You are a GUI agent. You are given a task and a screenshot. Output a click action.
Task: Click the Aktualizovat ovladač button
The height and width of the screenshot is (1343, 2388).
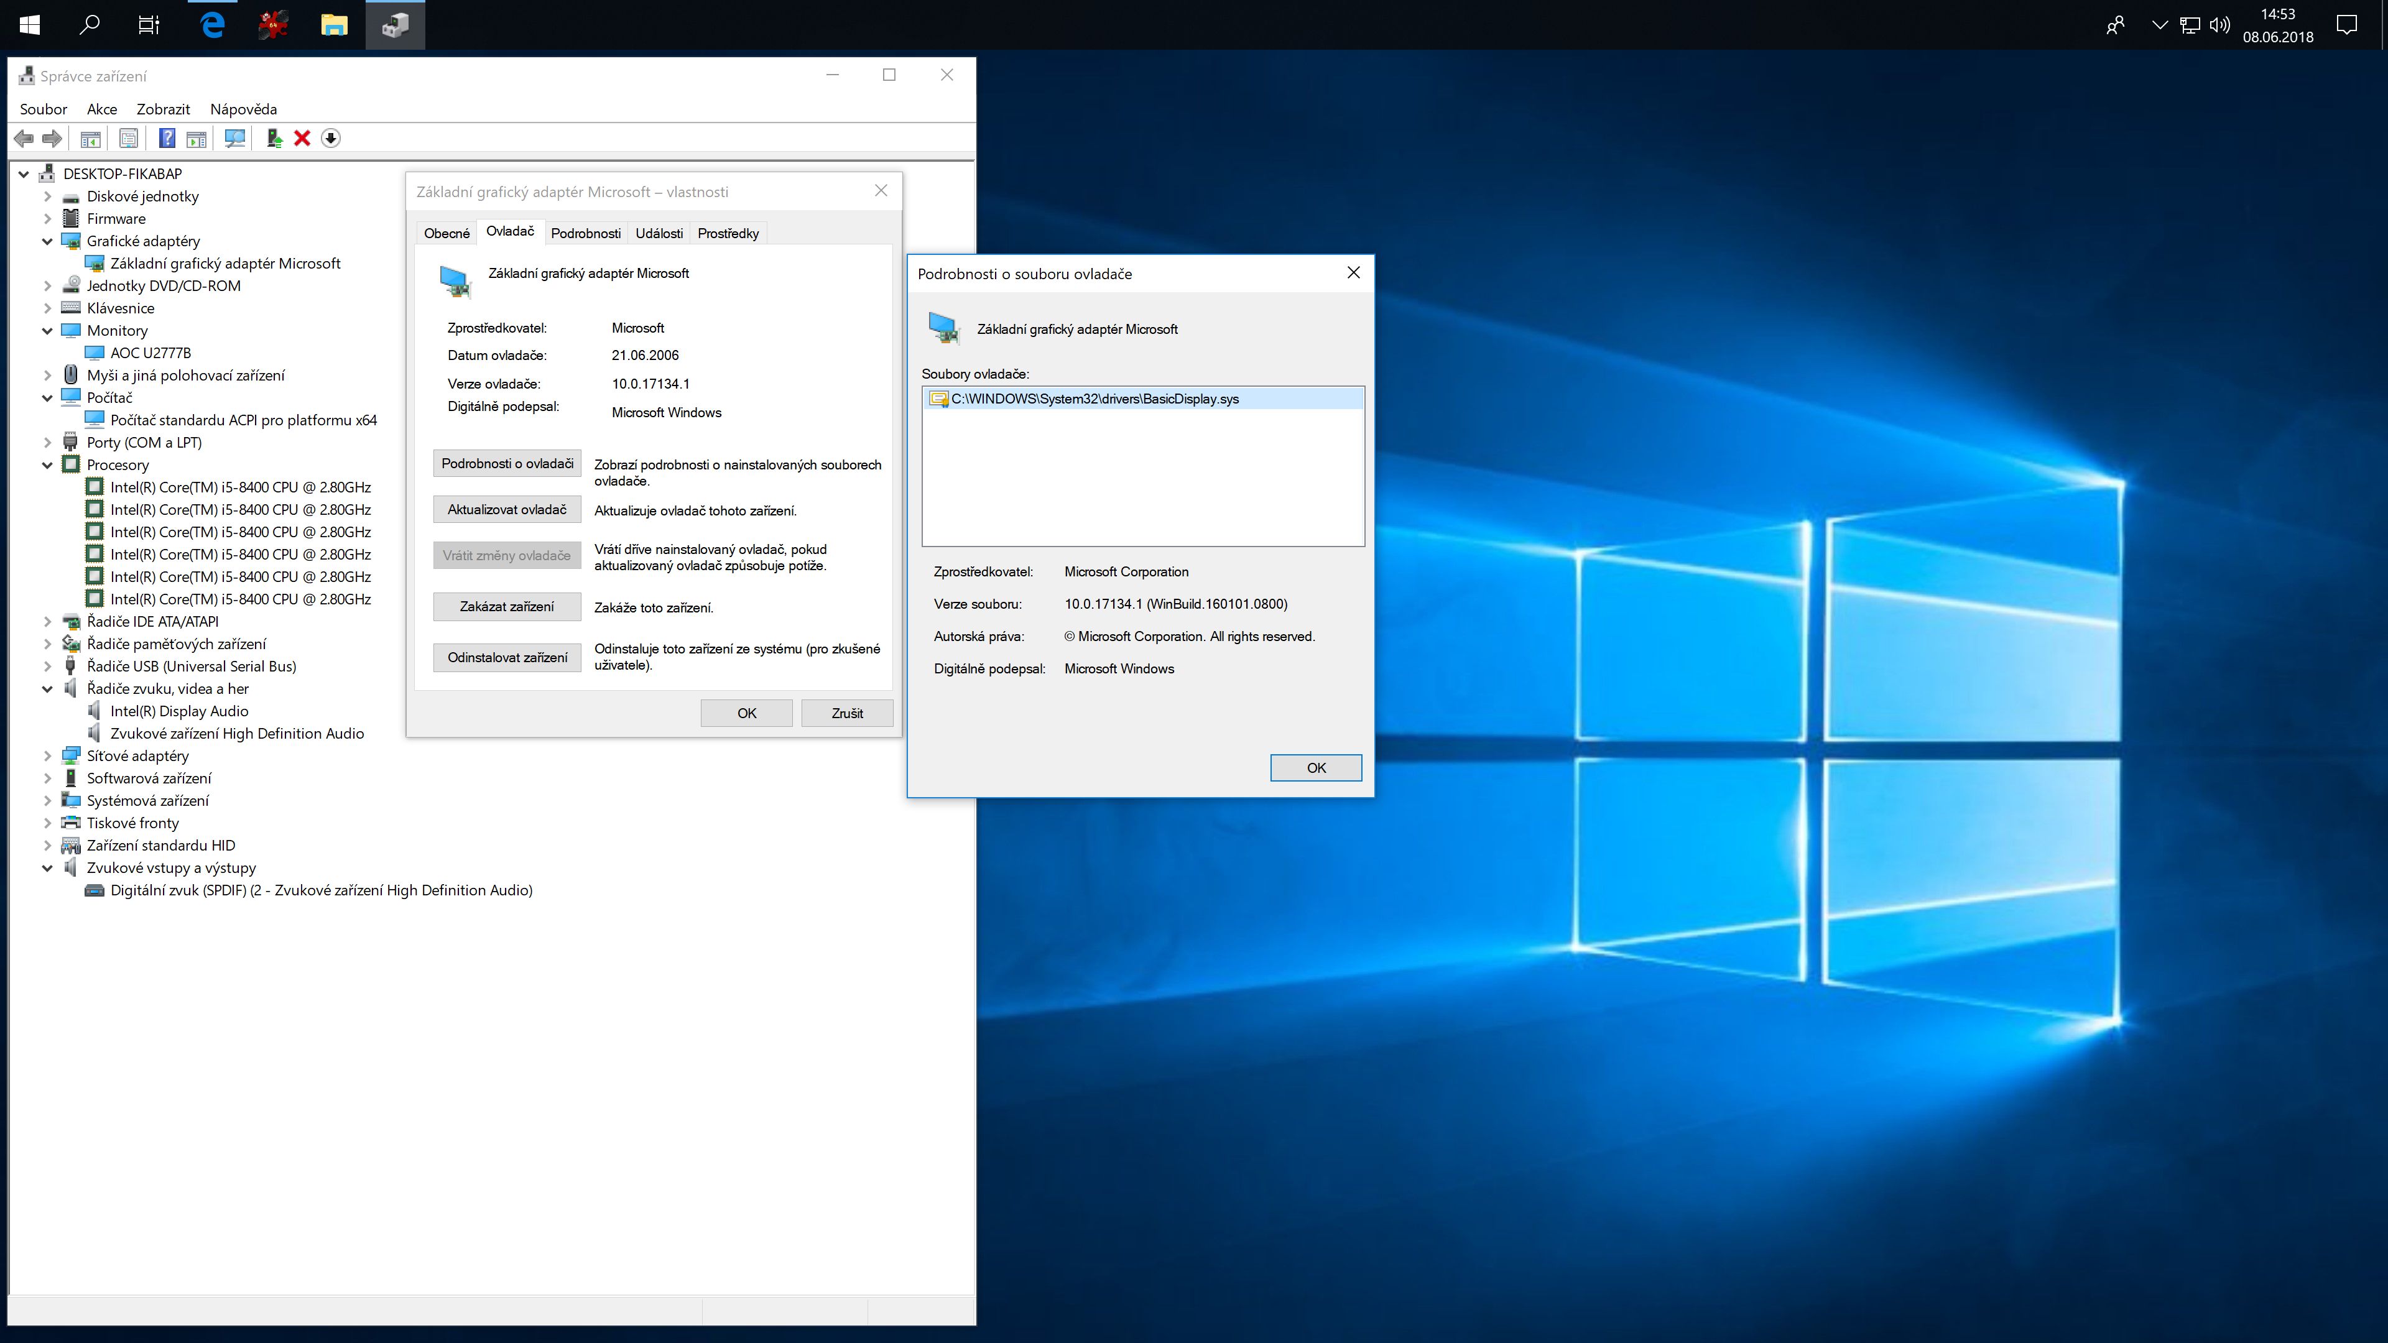pyautogui.click(x=506, y=510)
